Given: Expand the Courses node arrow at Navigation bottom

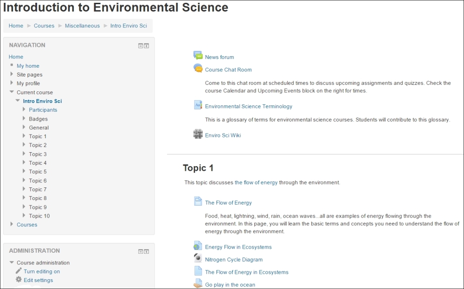Looking at the screenshot, I should (x=12, y=224).
